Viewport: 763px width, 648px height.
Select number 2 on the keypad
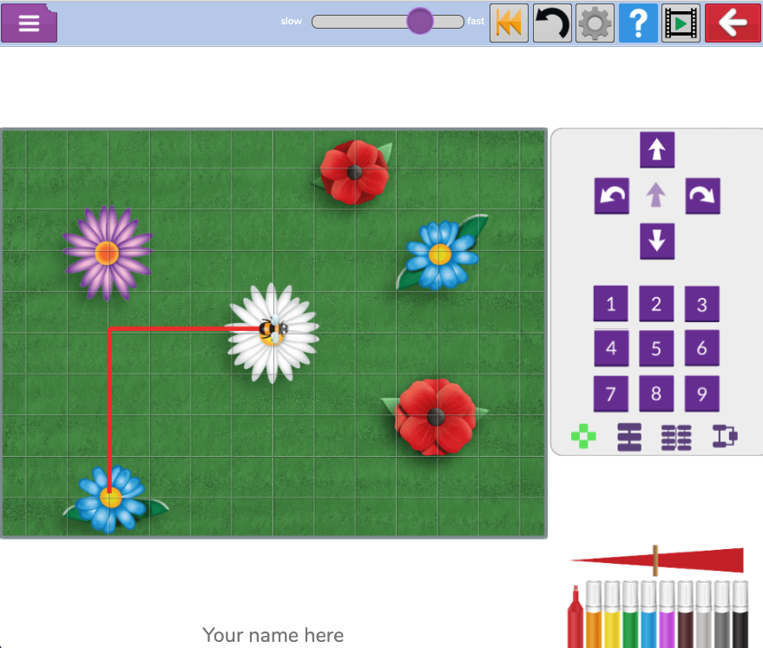(x=656, y=304)
